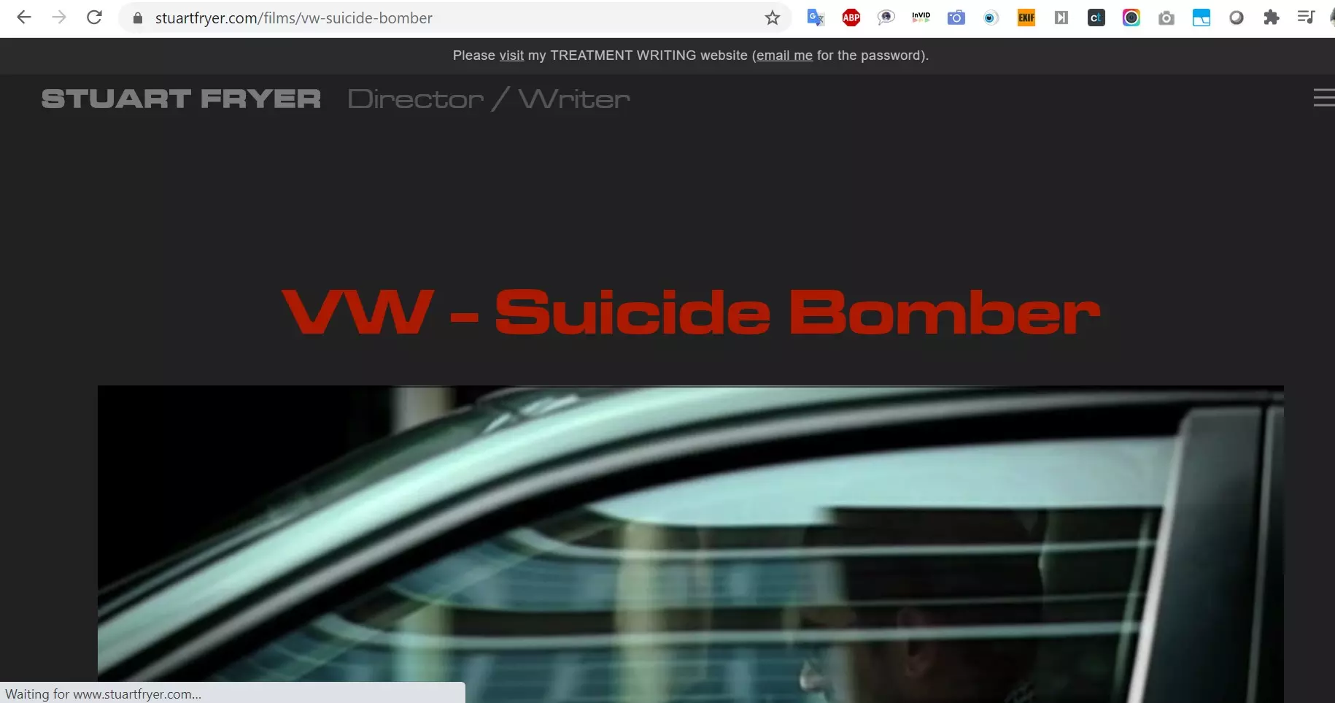Click the forward navigation arrow
Image resolution: width=1335 pixels, height=703 pixels.
[x=59, y=18]
